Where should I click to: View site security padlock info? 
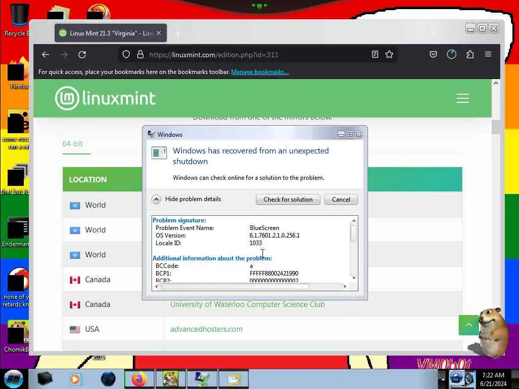point(140,55)
